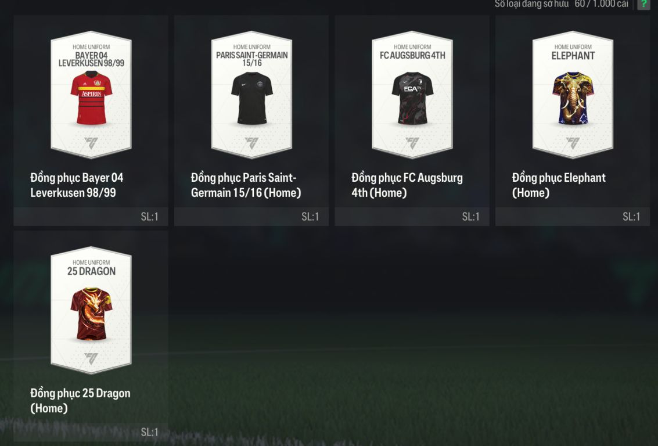
Task: Open the green question mark help icon
Action: pos(643,4)
